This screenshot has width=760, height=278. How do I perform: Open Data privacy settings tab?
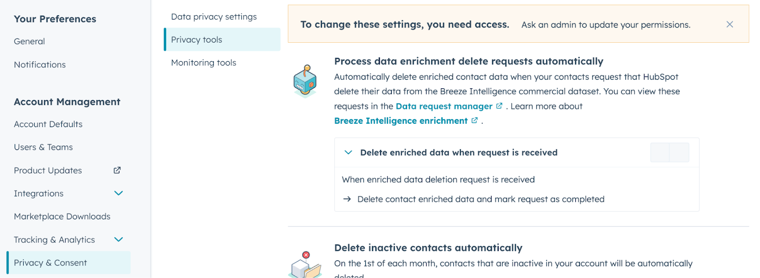(214, 17)
